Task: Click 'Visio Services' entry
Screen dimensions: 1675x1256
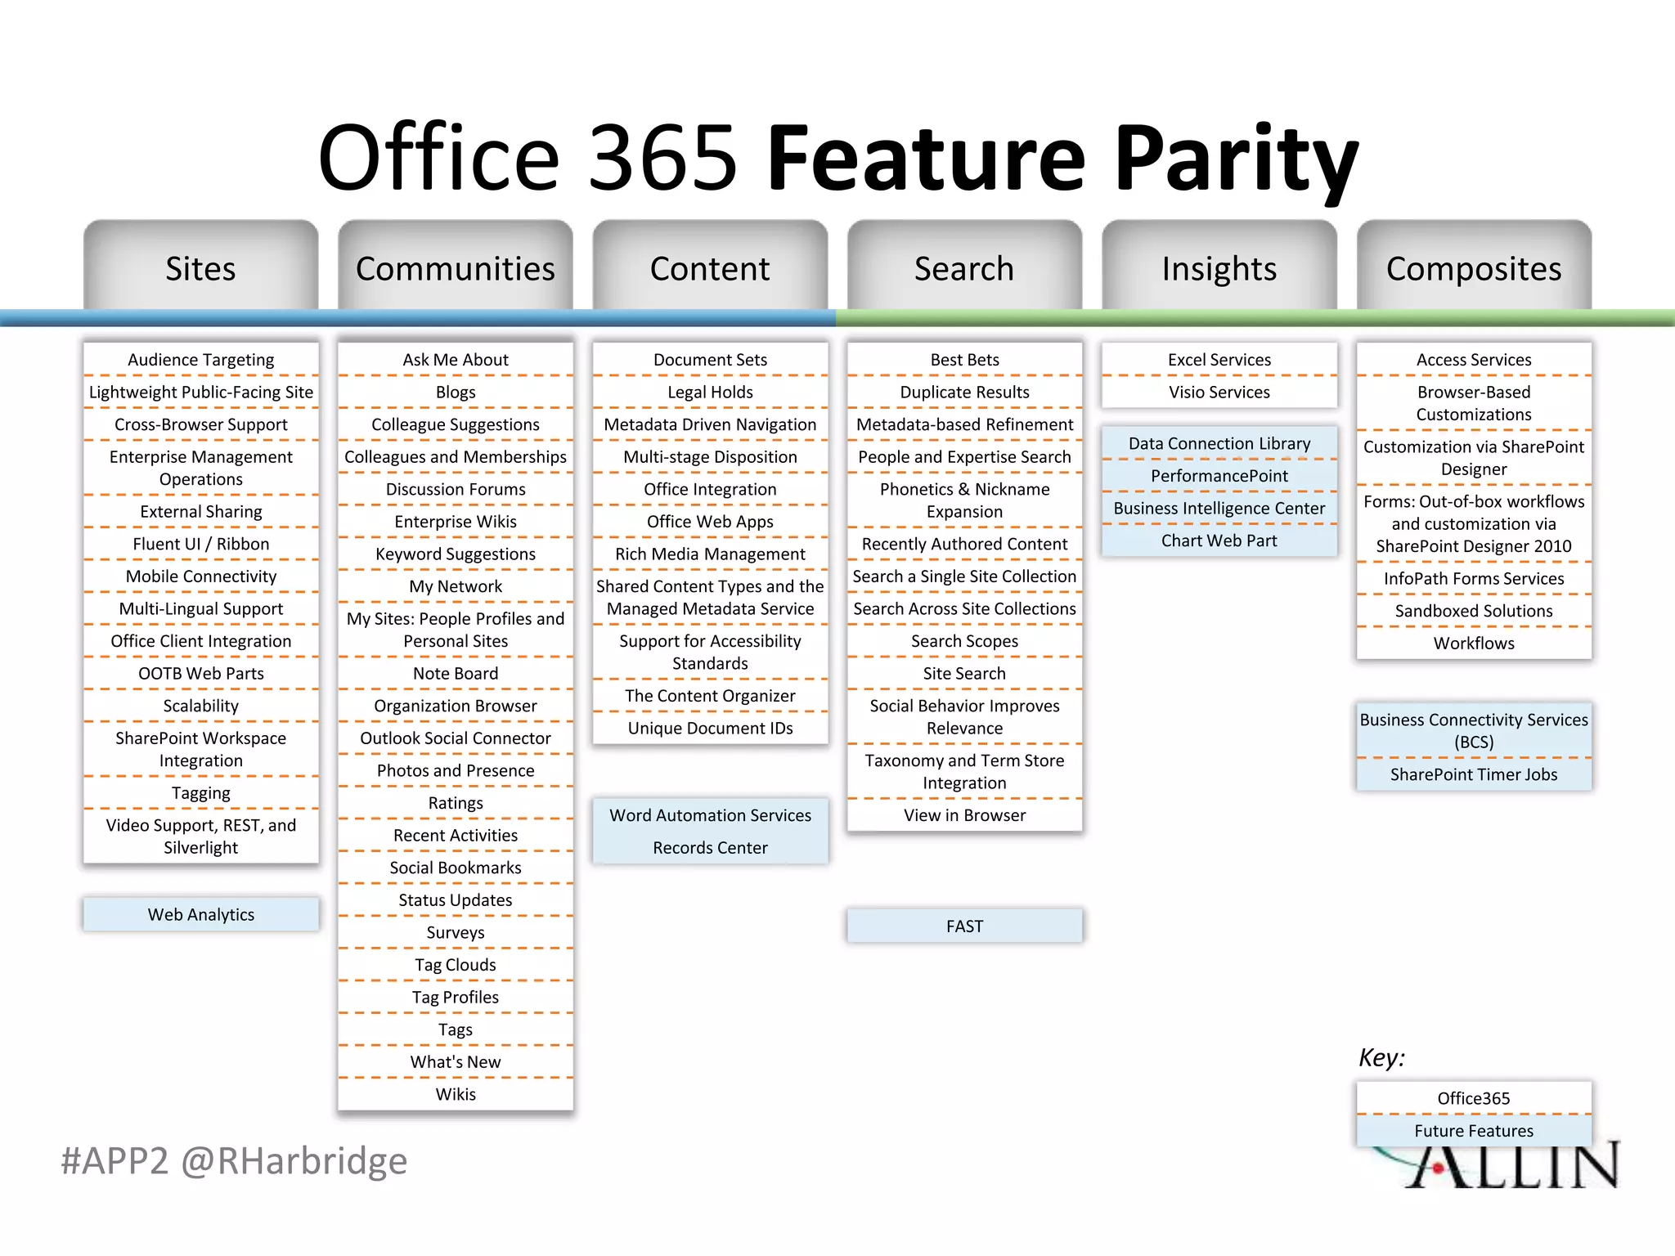Action: [x=1219, y=392]
